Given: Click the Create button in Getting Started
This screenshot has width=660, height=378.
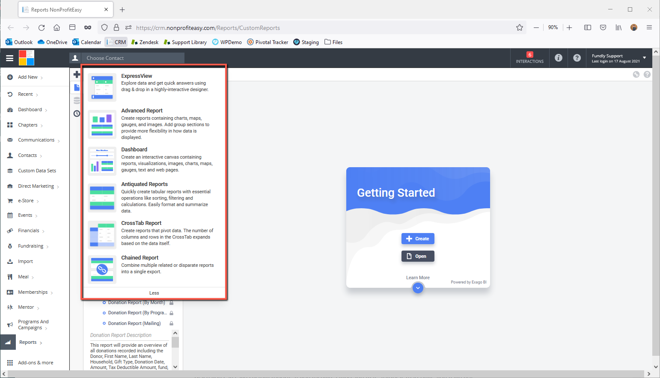Looking at the screenshot, I should [418, 239].
